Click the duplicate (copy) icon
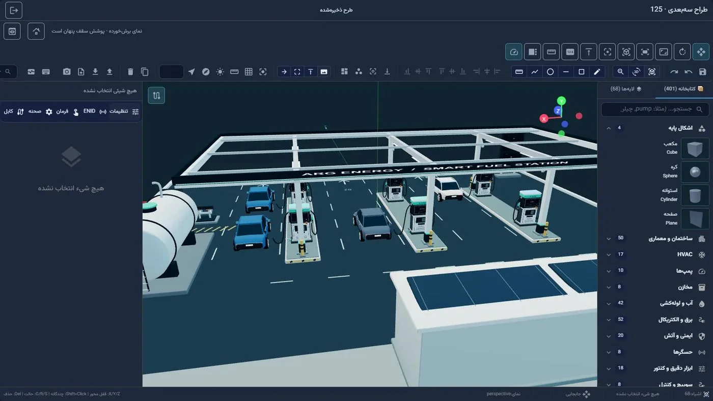The width and height of the screenshot is (713, 401). (145, 72)
